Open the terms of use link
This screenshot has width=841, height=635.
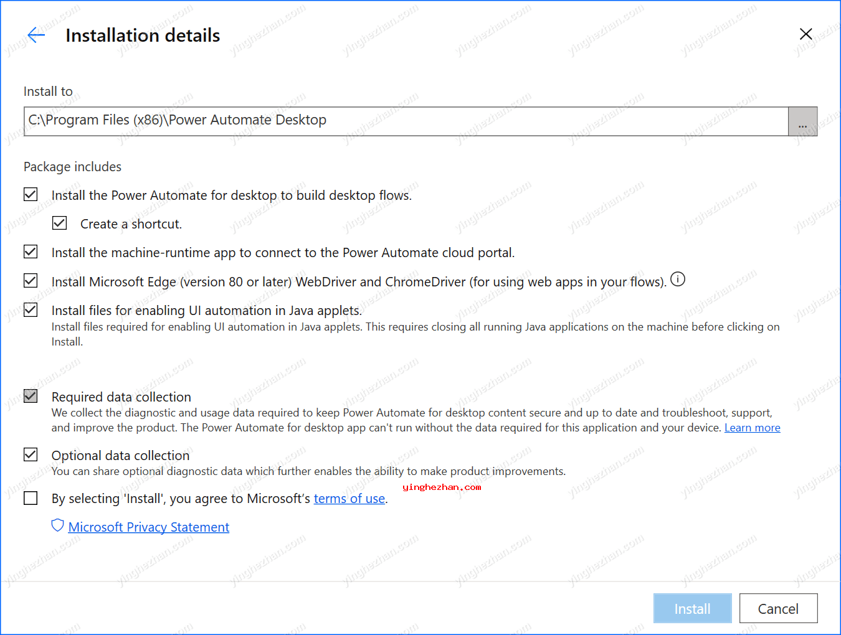pyautogui.click(x=349, y=499)
